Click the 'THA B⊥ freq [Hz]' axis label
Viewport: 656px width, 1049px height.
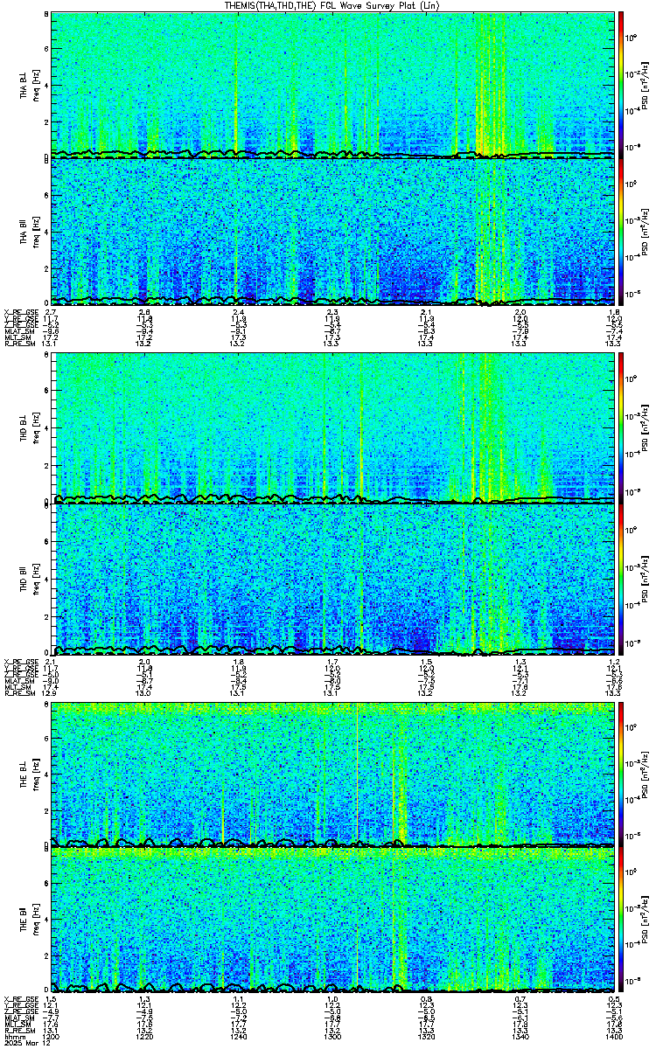(29, 85)
